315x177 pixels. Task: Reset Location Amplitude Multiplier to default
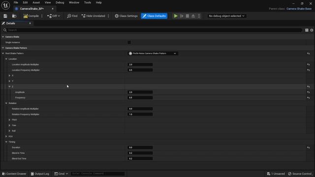309,64
